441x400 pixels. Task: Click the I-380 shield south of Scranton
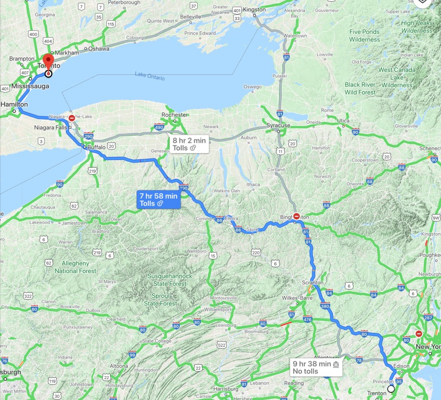(325, 306)
